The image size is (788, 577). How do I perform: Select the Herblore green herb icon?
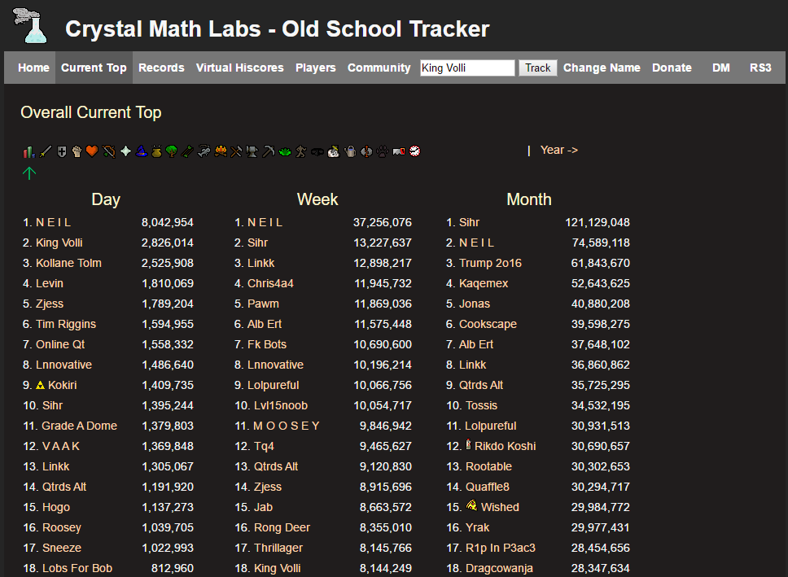[285, 151]
